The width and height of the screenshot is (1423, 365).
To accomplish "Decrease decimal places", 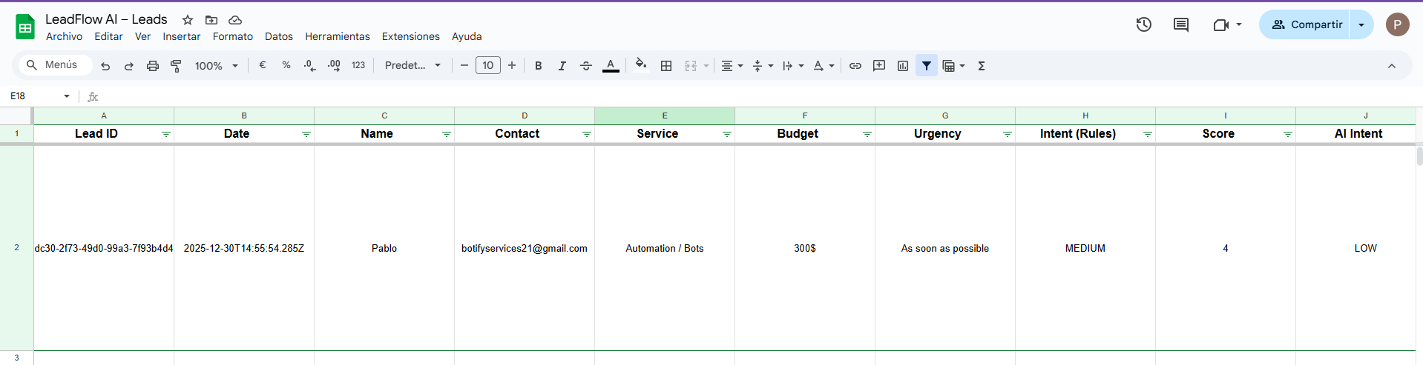I will coord(310,65).
